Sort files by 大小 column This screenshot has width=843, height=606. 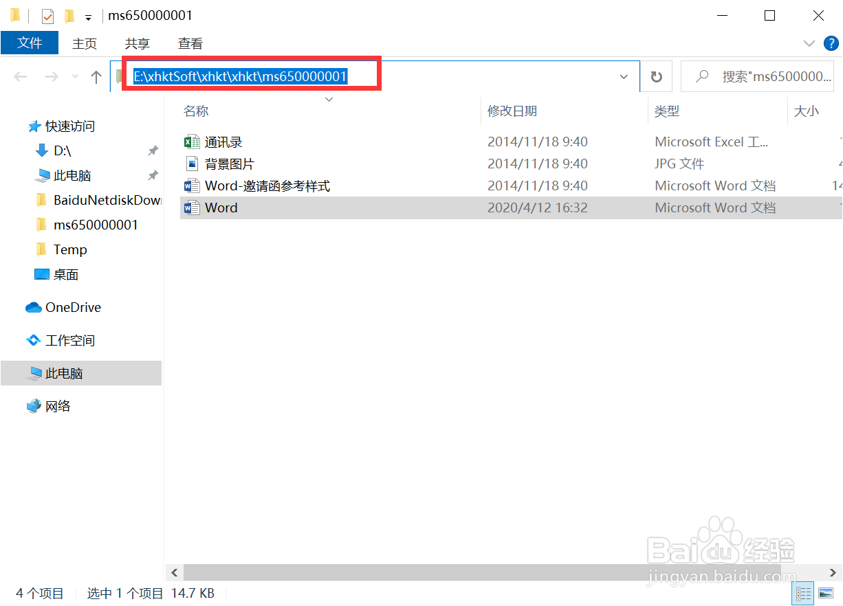click(x=807, y=111)
